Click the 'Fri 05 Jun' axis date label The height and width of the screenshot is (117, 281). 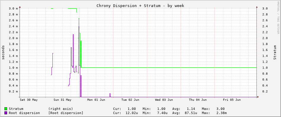(232, 100)
